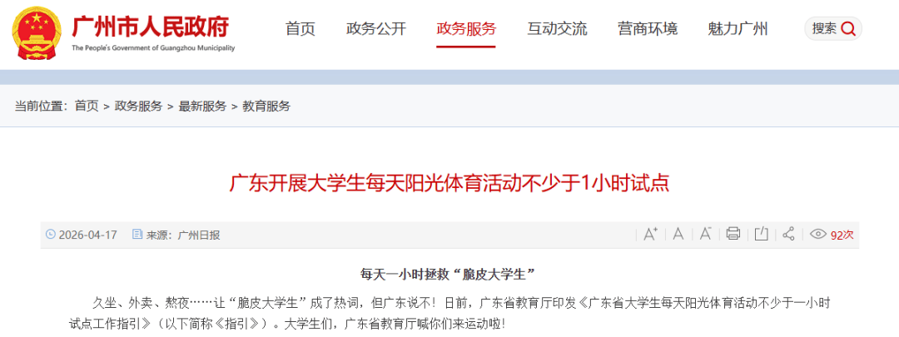Screen dimensions: 899x337
Task: Click the source document icon
Action: [x=137, y=235]
